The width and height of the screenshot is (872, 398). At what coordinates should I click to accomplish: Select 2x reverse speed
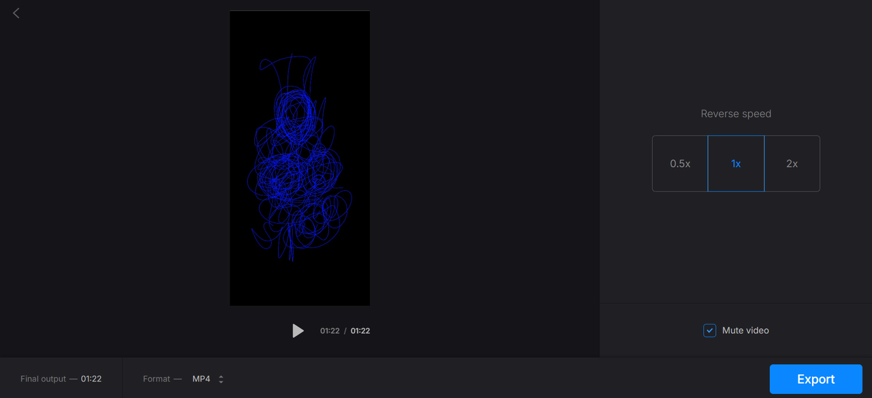[x=792, y=164]
